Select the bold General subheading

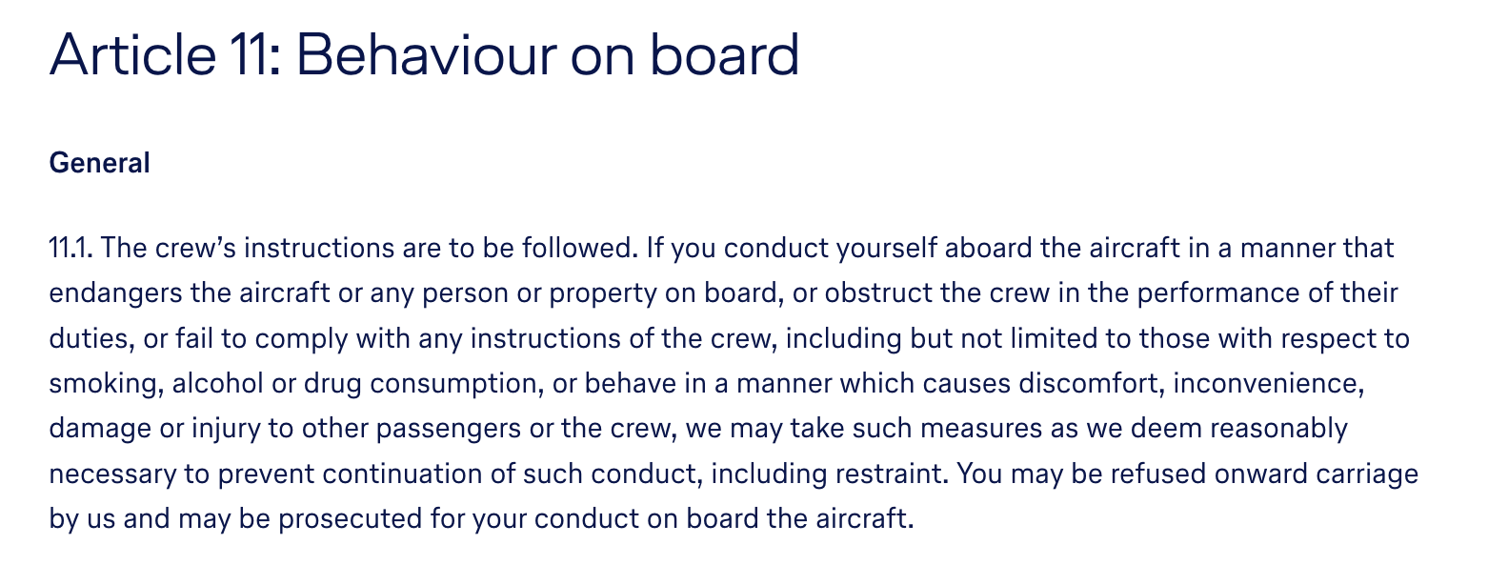coord(99,163)
